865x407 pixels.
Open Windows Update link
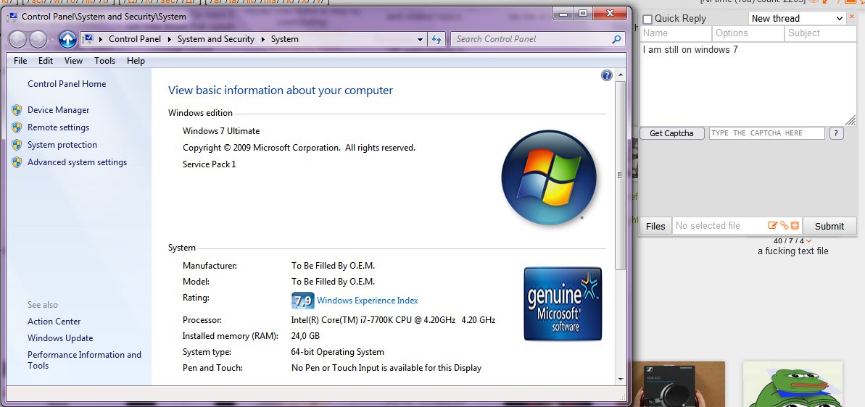pyautogui.click(x=60, y=338)
